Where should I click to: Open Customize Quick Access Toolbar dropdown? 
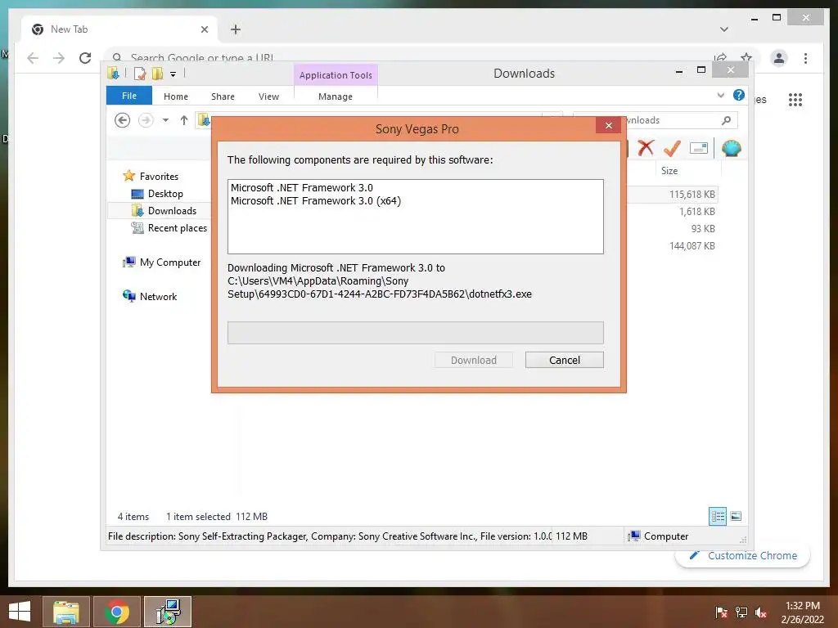pos(173,74)
